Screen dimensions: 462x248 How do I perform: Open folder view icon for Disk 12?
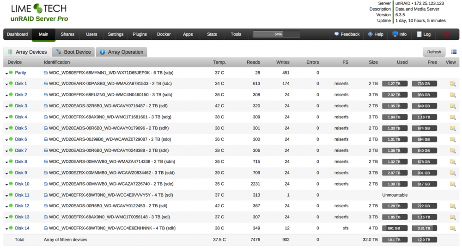pos(453,206)
